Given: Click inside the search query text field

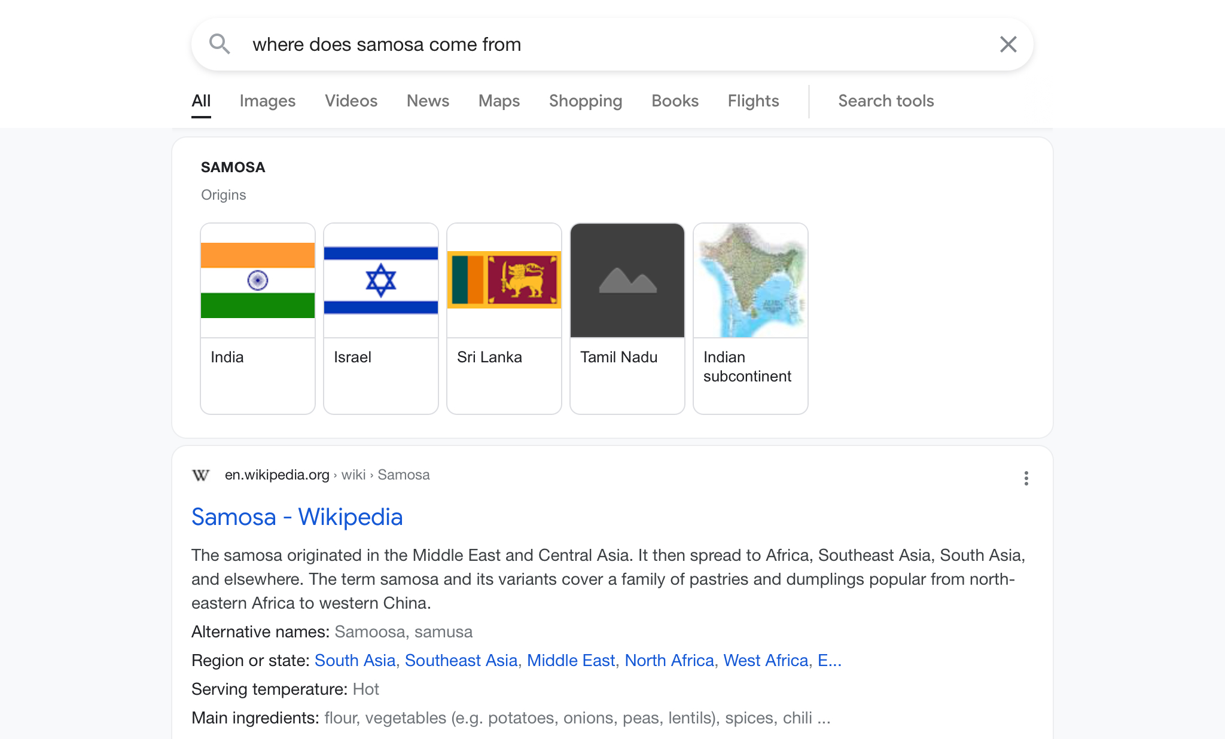Looking at the screenshot, I should pos(598,44).
